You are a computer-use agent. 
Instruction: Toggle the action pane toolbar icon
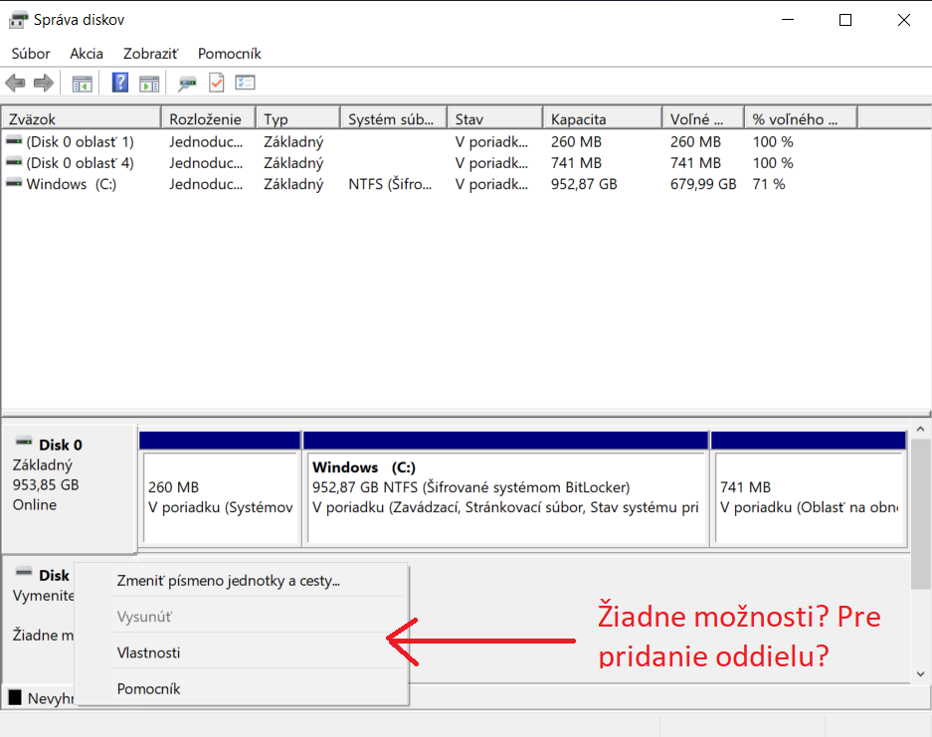149,84
